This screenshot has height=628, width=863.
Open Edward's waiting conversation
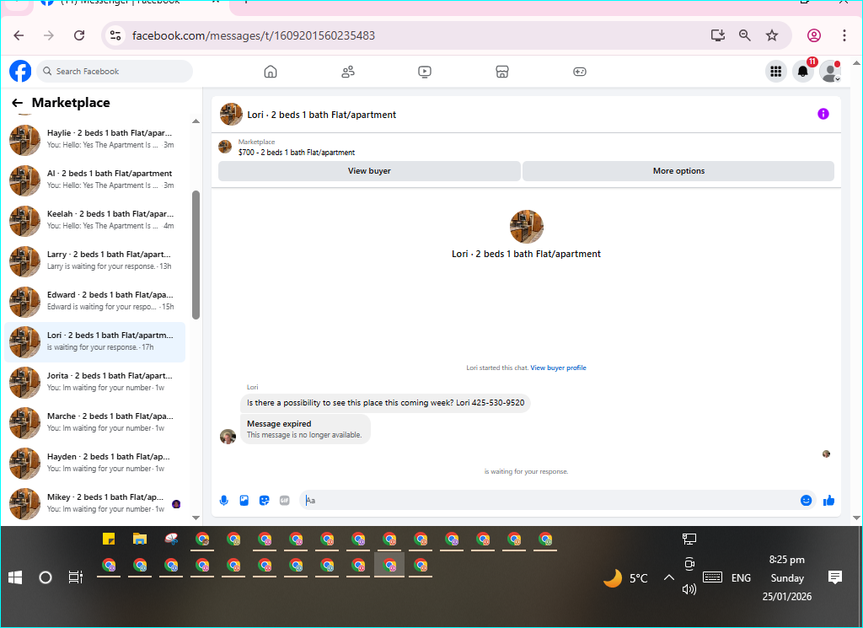[x=95, y=302]
